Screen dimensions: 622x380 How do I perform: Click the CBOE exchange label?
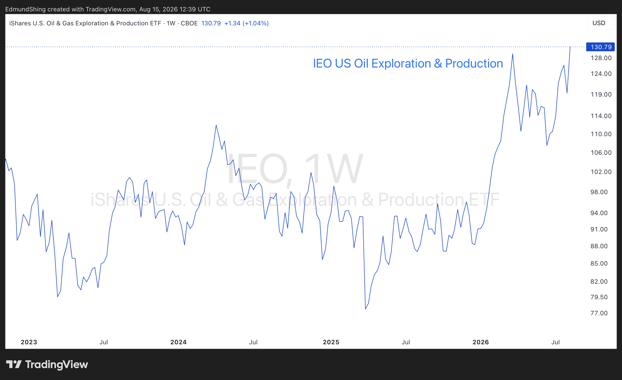[189, 23]
